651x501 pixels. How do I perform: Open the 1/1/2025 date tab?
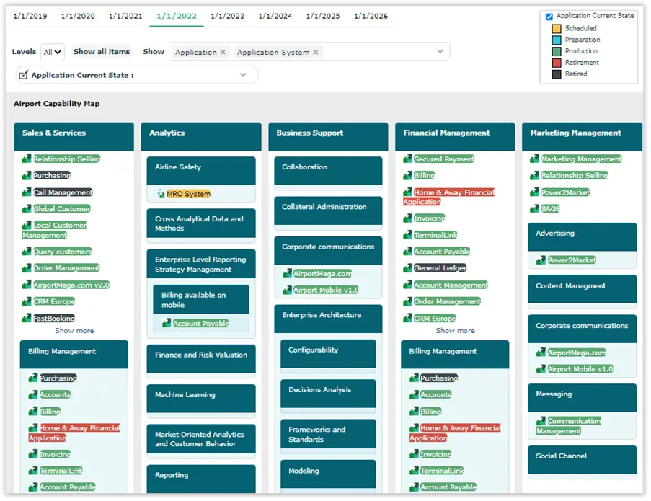[x=323, y=16]
